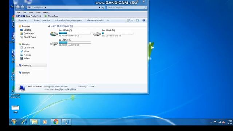Launch Internet Explorer from the taskbar
Image resolution: width=233 pixels, height=131 pixels.
[24, 122]
